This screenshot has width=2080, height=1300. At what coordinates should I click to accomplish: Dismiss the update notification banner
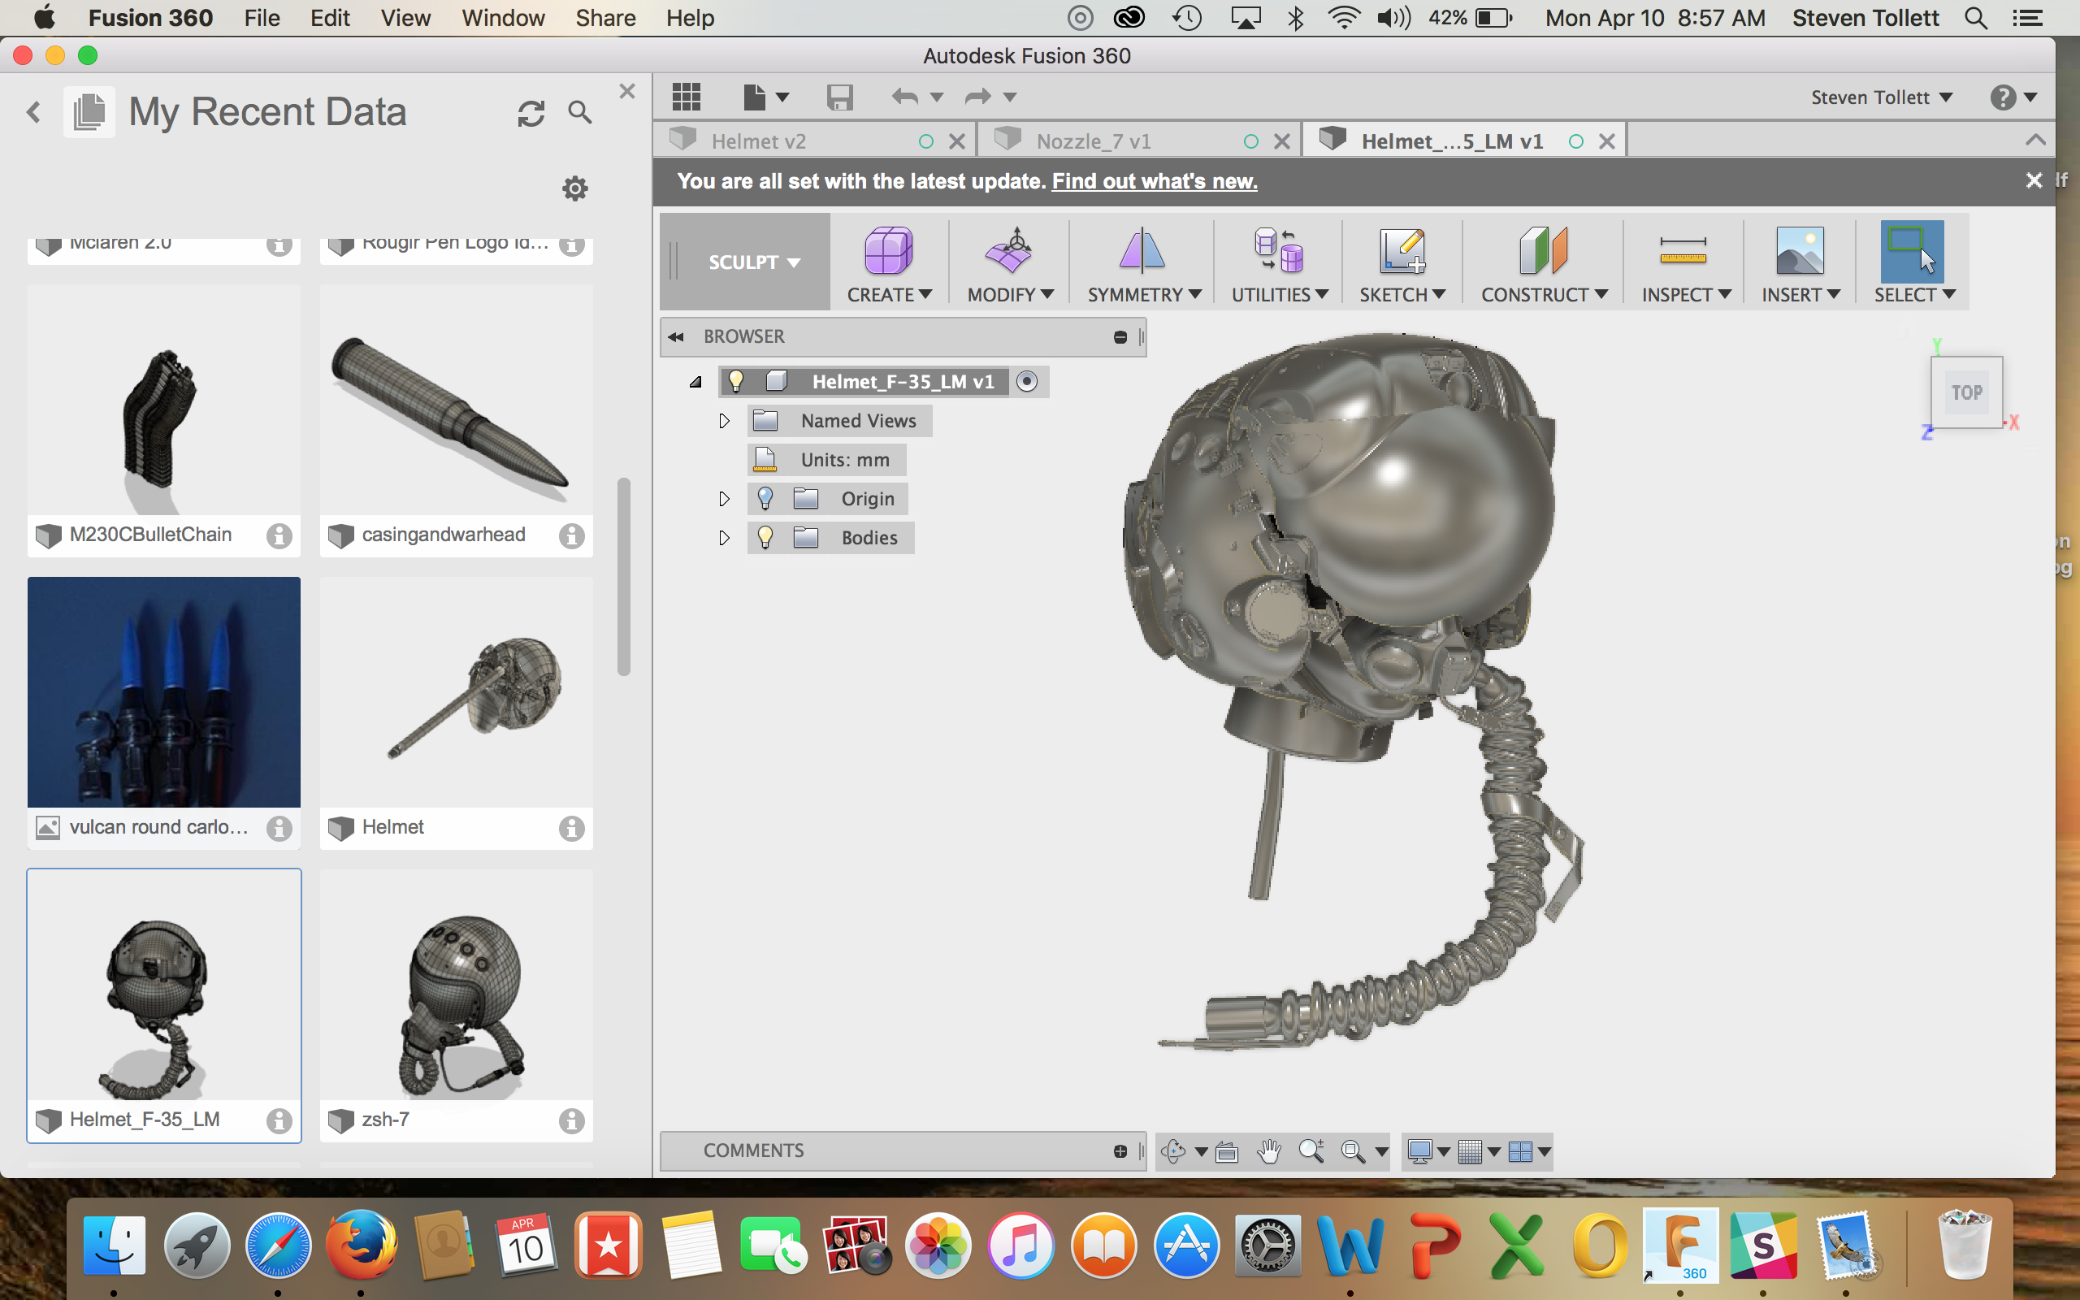click(x=2034, y=180)
